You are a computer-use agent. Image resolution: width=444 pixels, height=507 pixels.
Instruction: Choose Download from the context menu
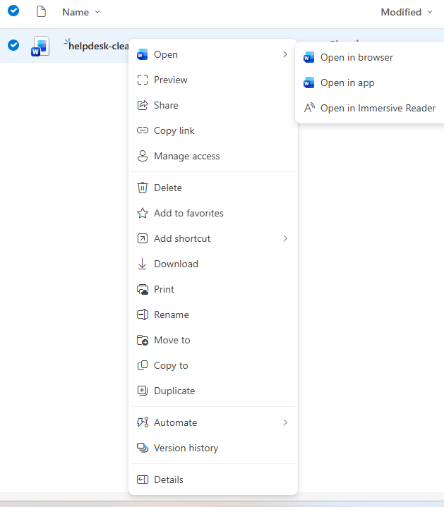pos(213,264)
